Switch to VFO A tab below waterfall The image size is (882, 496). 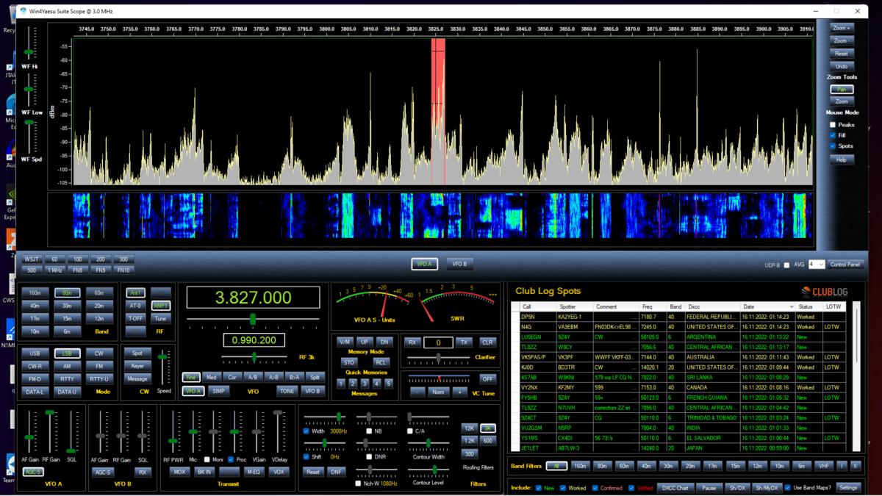click(425, 264)
